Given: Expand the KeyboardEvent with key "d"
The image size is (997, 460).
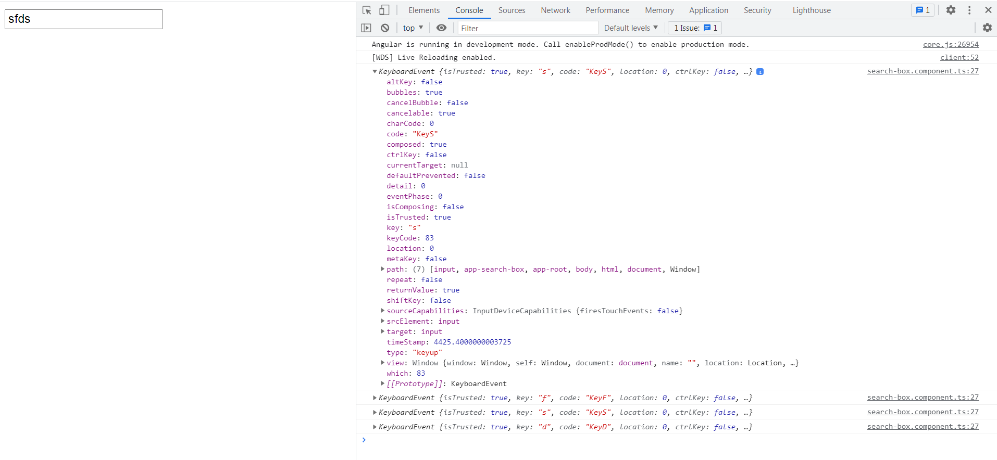Looking at the screenshot, I should coord(375,427).
